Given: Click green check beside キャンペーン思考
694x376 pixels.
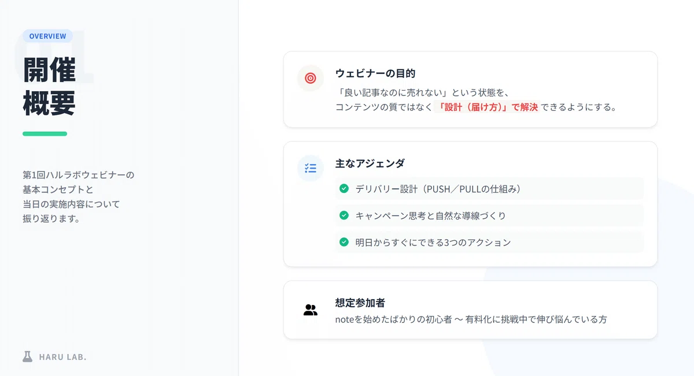Looking at the screenshot, I should (x=344, y=215).
